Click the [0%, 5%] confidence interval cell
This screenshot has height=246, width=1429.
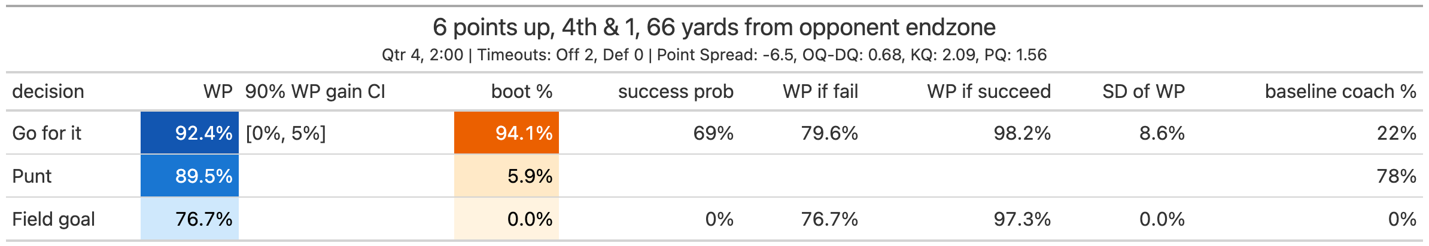pos(285,133)
